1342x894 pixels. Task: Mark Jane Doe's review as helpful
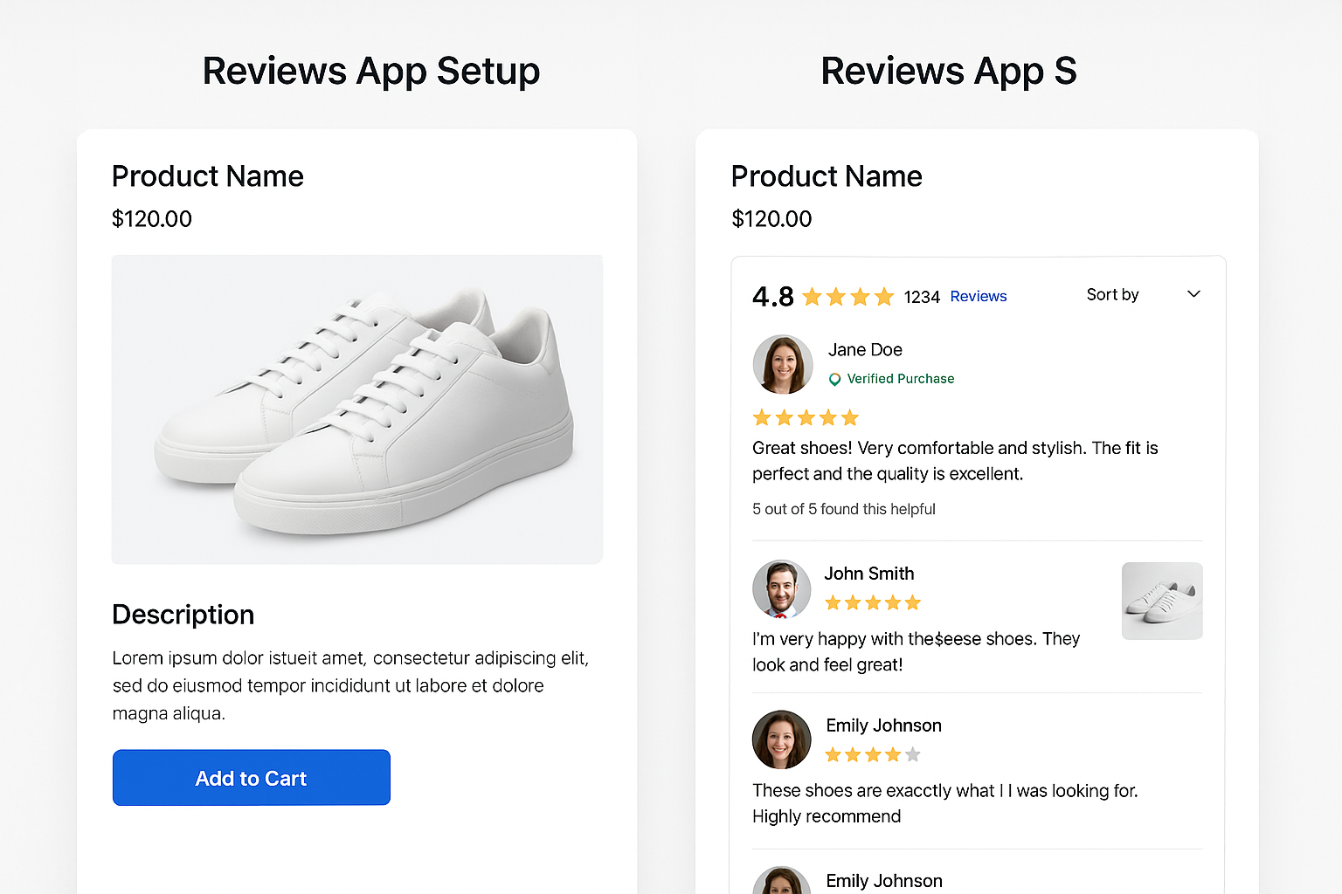pos(844,509)
